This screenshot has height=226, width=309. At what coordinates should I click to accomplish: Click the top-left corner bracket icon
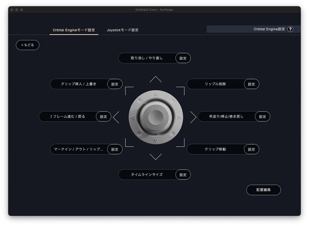tap(129, 91)
